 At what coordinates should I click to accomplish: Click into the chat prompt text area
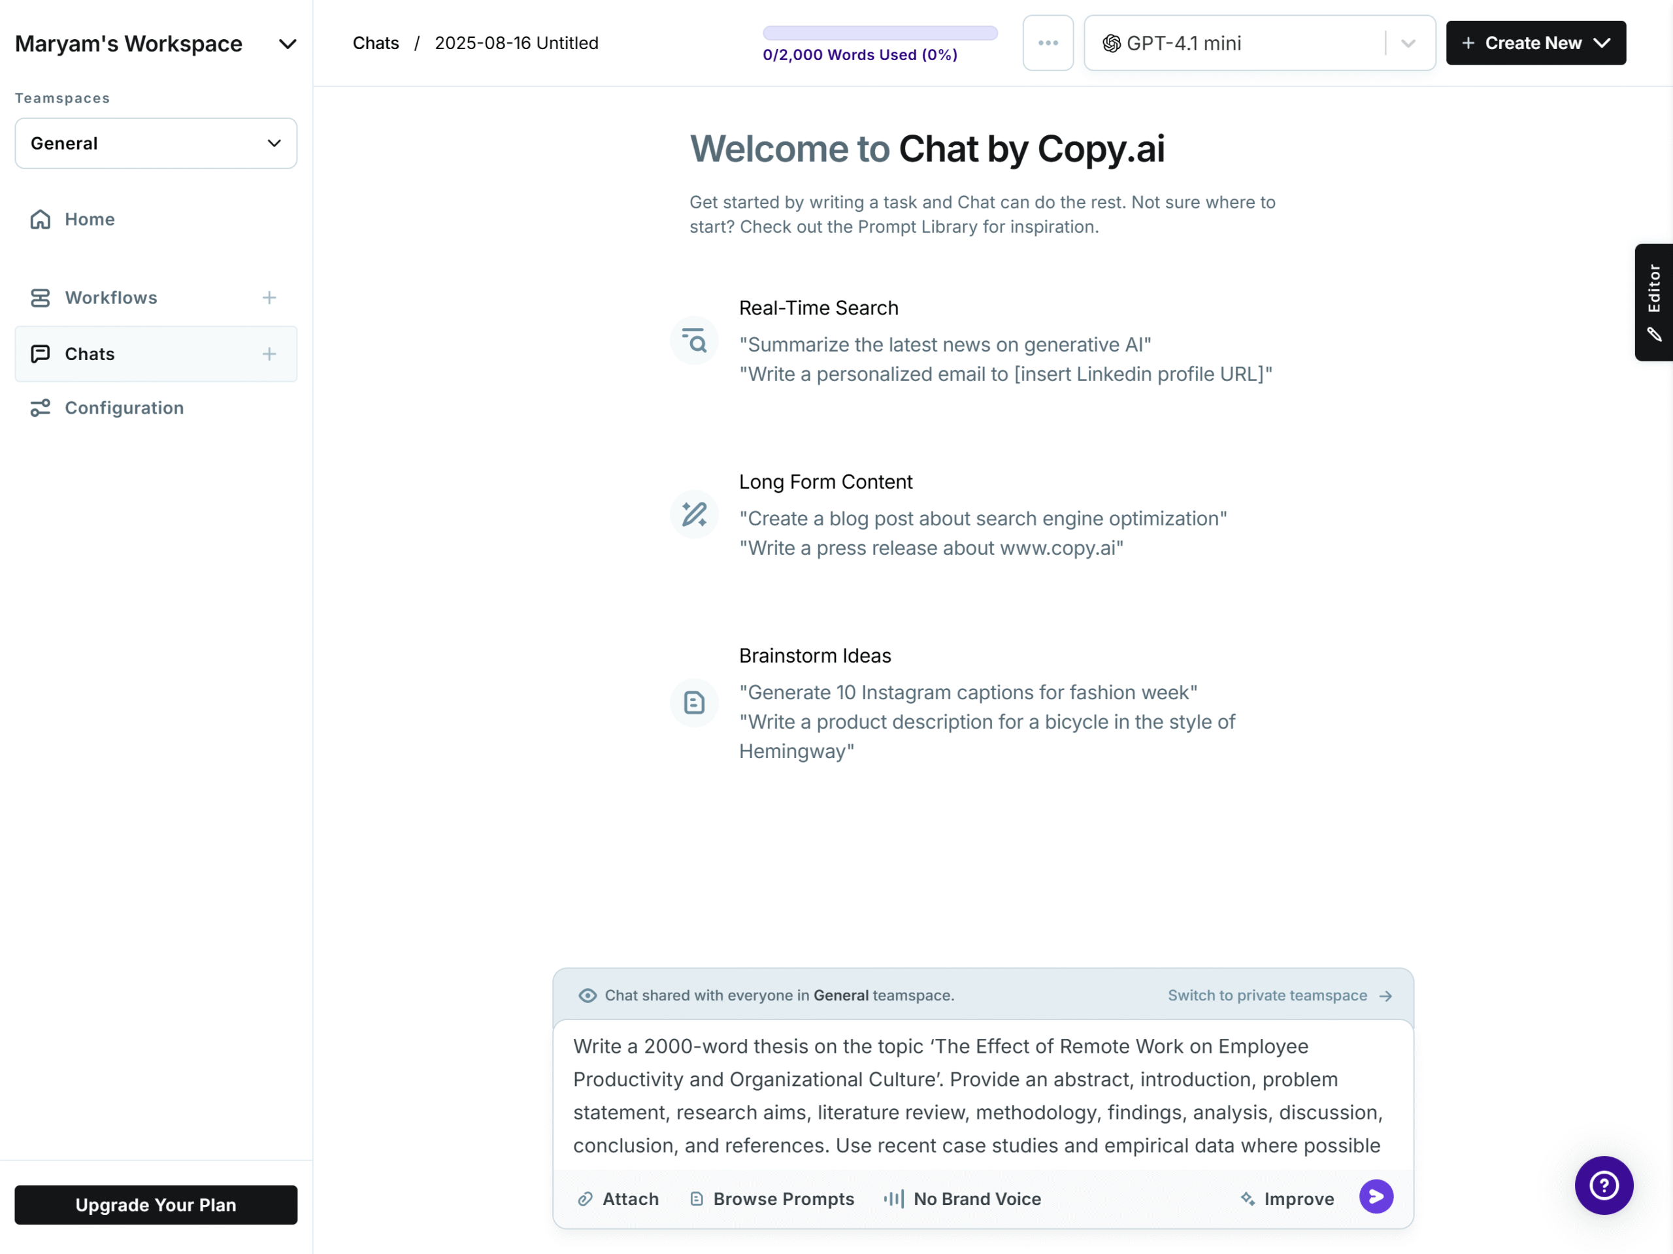click(982, 1095)
